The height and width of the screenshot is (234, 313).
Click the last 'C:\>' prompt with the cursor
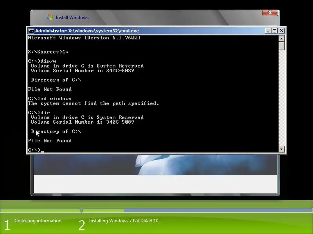click(36, 150)
